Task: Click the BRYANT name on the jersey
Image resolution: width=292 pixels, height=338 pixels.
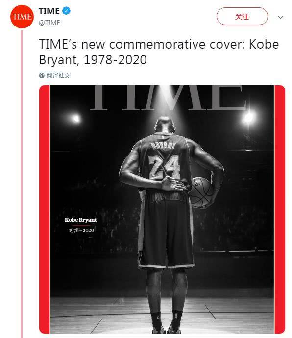Action: tap(164, 146)
